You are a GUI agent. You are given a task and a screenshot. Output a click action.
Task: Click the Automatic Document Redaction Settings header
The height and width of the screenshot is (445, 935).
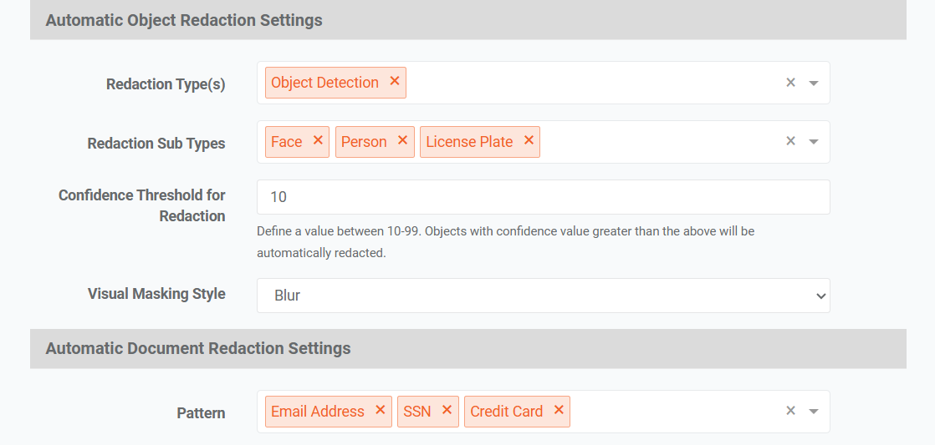point(198,348)
